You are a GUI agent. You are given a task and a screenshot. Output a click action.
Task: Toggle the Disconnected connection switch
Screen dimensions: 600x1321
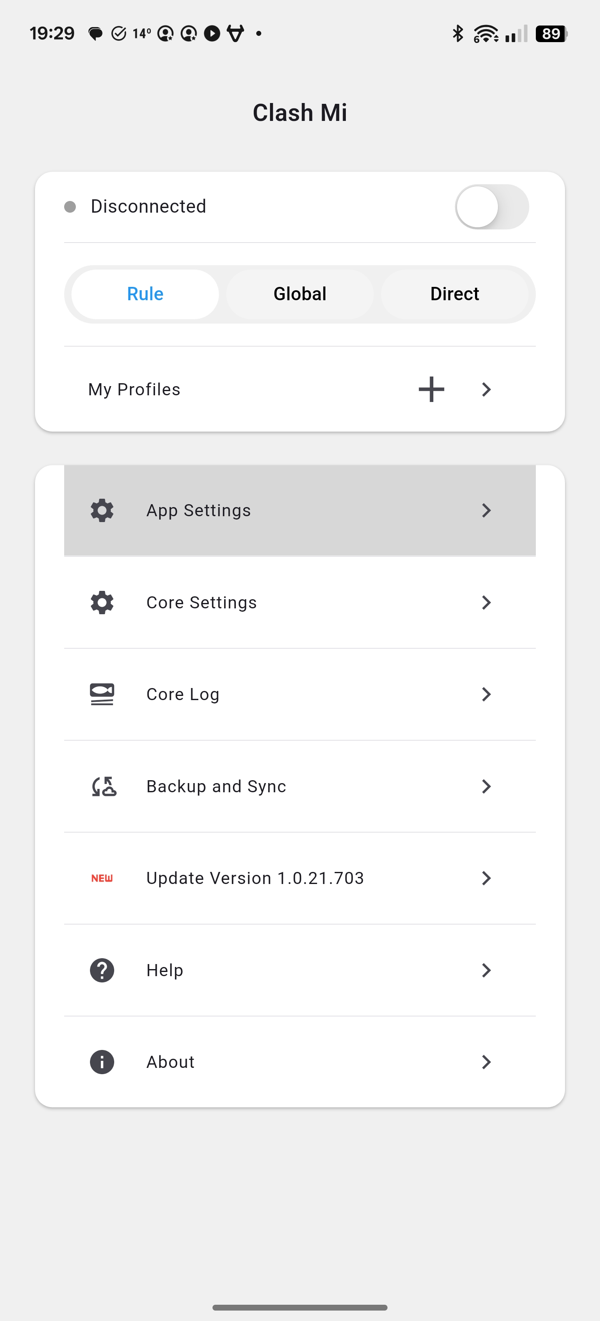pyautogui.click(x=491, y=207)
